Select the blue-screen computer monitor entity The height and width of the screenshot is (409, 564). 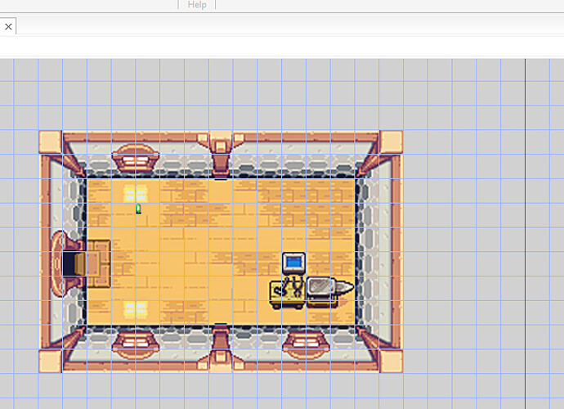[x=294, y=263]
